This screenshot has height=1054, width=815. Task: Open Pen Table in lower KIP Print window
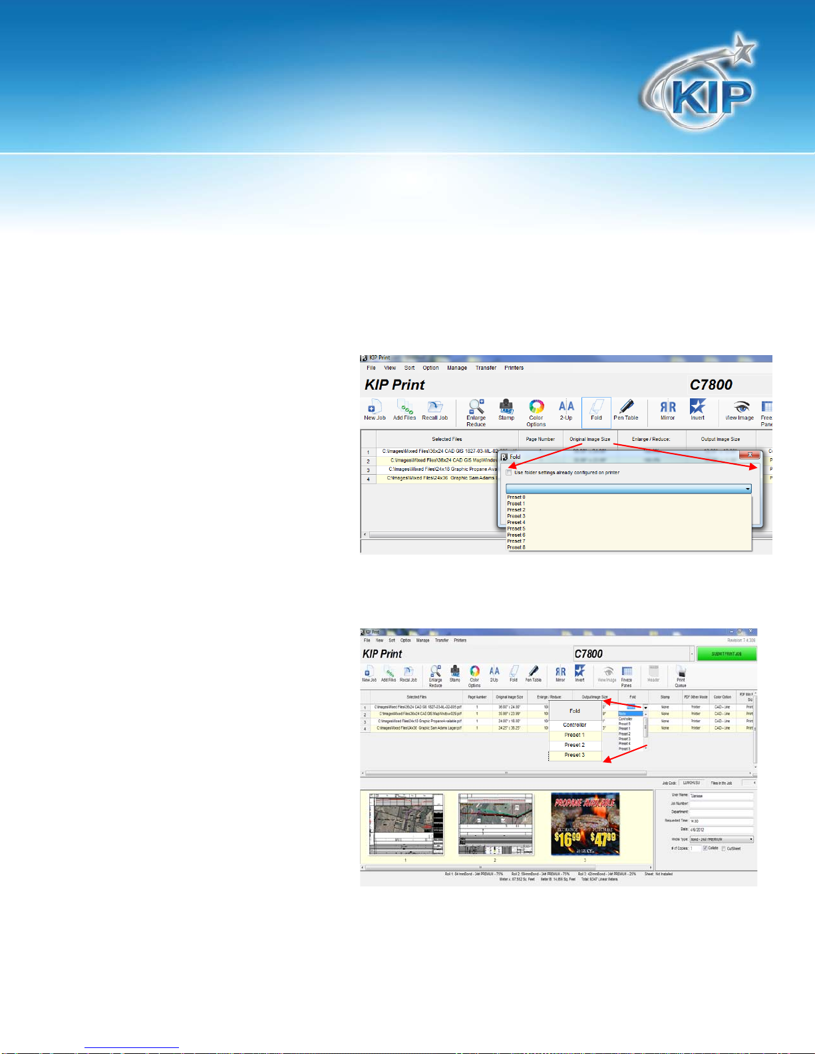pos(533,674)
